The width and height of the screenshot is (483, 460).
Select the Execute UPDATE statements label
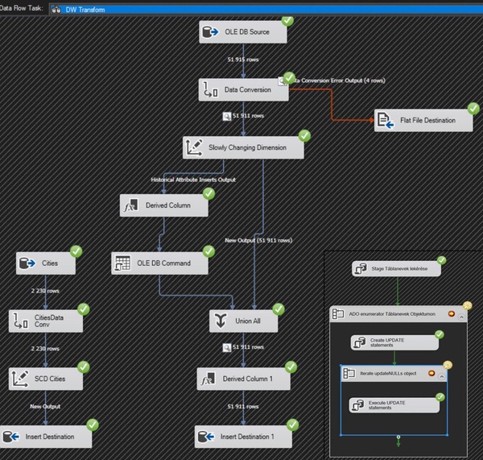(x=386, y=405)
